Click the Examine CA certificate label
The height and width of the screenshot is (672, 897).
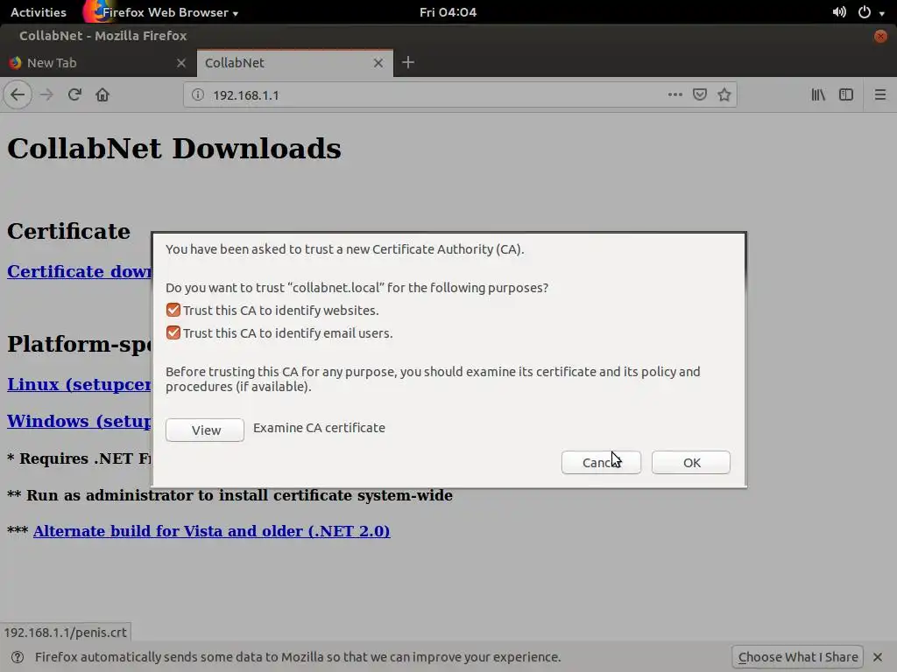(319, 428)
